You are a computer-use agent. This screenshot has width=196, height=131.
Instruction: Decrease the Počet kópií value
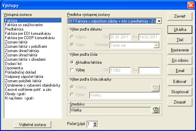pyautogui.click(x=95, y=125)
